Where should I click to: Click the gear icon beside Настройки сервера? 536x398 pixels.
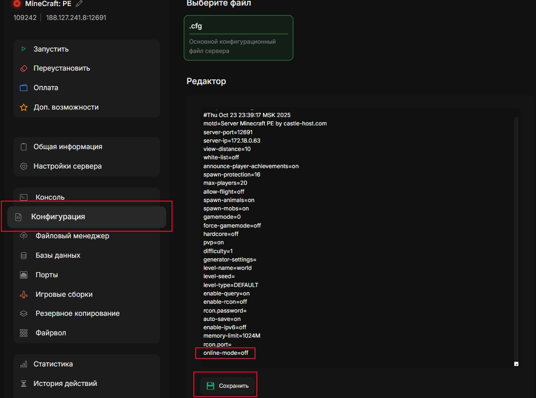tap(24, 166)
